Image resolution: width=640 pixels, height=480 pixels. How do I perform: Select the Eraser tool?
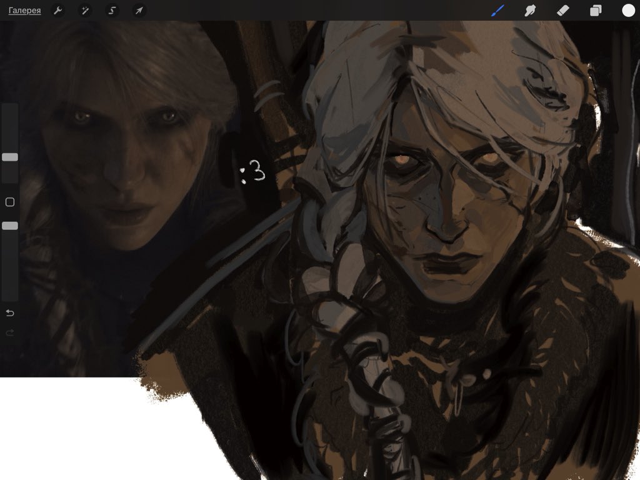click(563, 11)
